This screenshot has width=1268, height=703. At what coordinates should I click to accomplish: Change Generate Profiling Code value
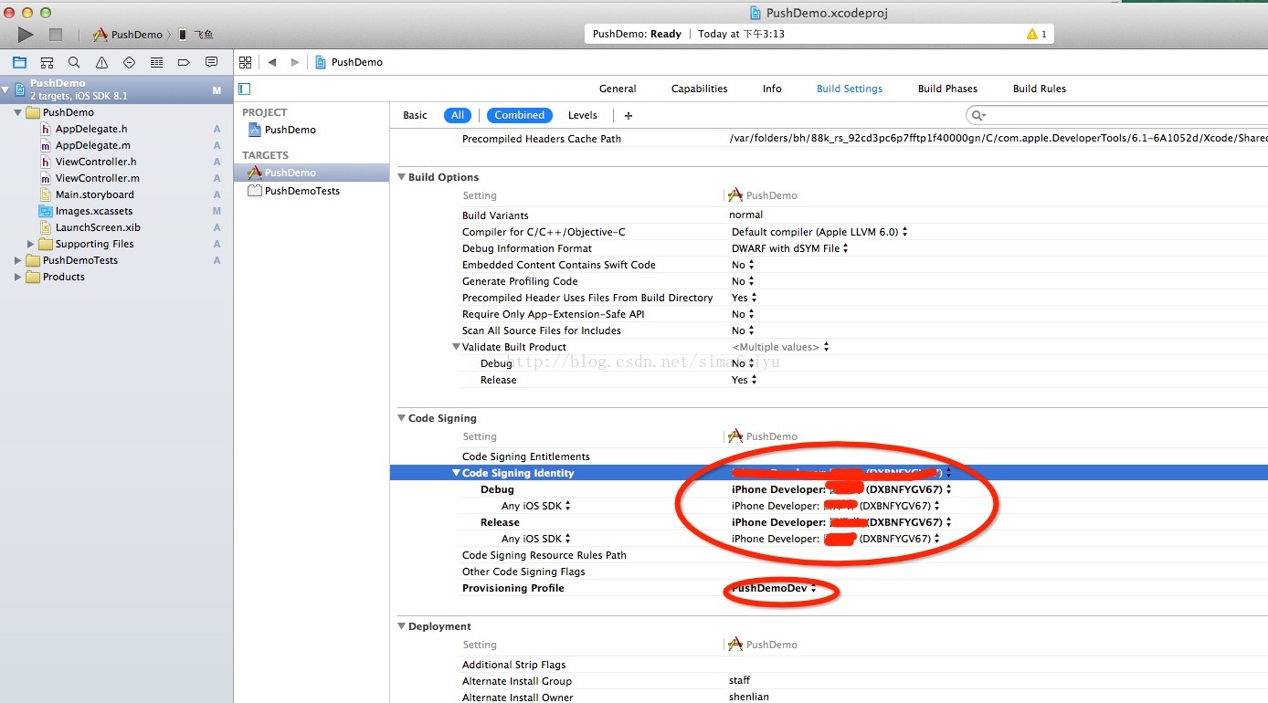[x=744, y=281]
